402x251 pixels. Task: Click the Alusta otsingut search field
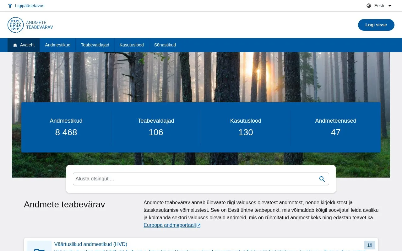tap(201, 179)
